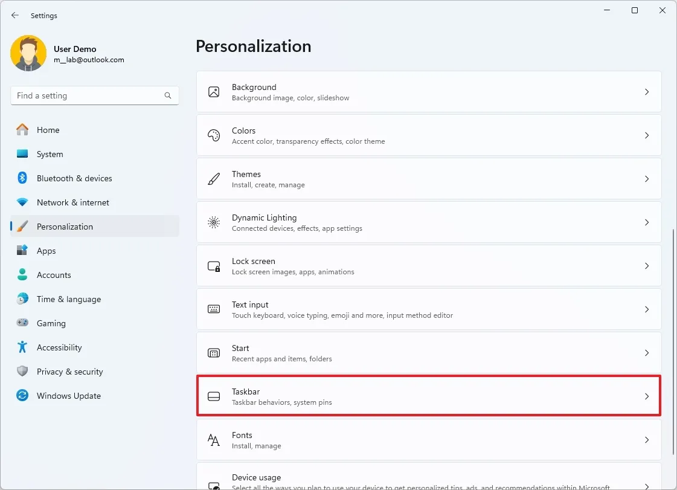Click the Background picture icon

coord(214,92)
